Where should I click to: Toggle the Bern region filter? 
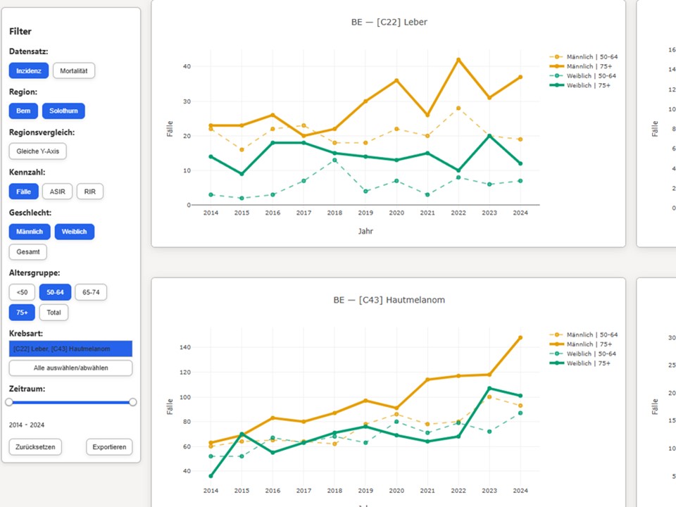[23, 111]
